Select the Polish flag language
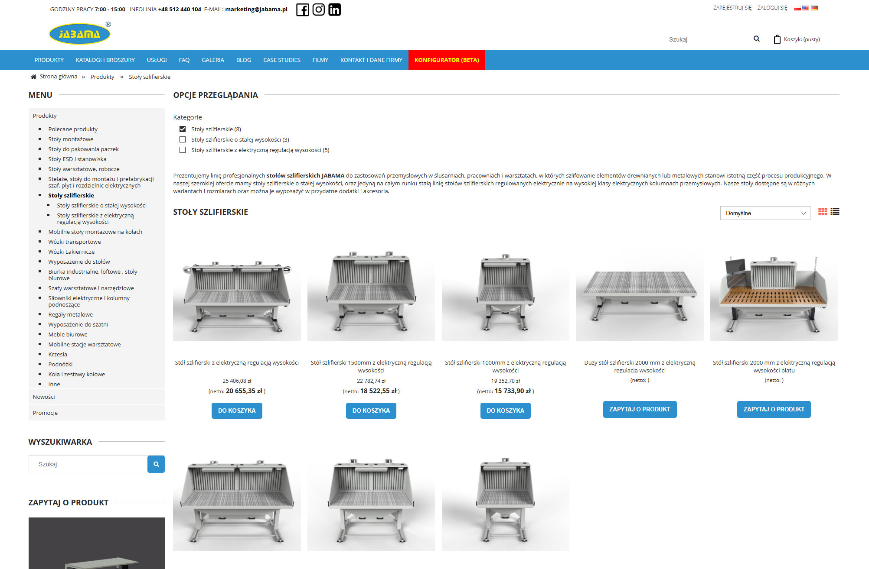Viewport: 869px width, 569px height. tap(797, 8)
